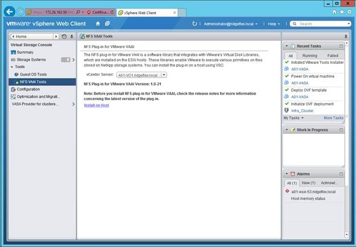The image size is (356, 247).
Task: Click the Alarms panel alarm icon
Action: (x=293, y=174)
